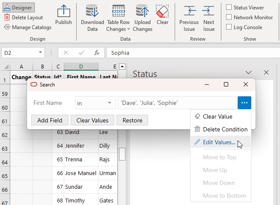
Task: Enable the Log Console checkbox
Action: pos(229,27)
